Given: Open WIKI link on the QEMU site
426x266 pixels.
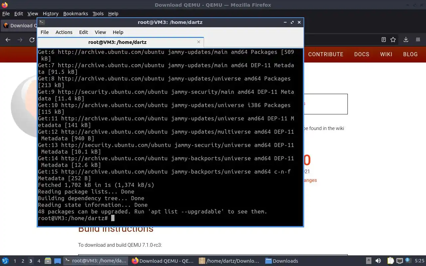Looking at the screenshot, I should point(386,54).
